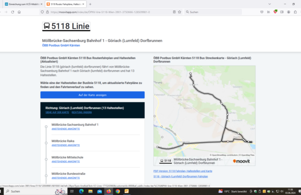This screenshot has height=195, width=301.
Task: Open the tracking protection shield icon
Action: [x=42, y=12]
